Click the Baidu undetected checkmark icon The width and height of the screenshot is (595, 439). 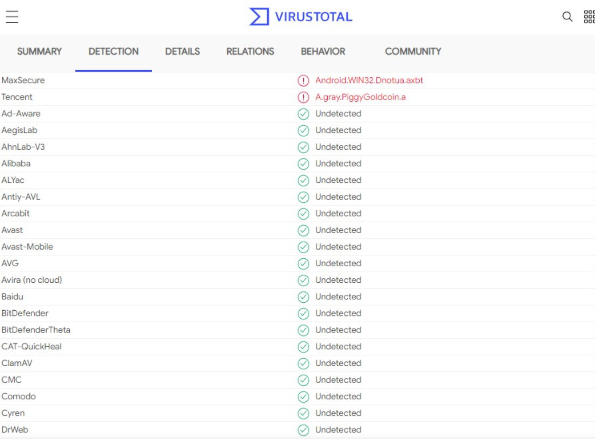pyautogui.click(x=303, y=297)
